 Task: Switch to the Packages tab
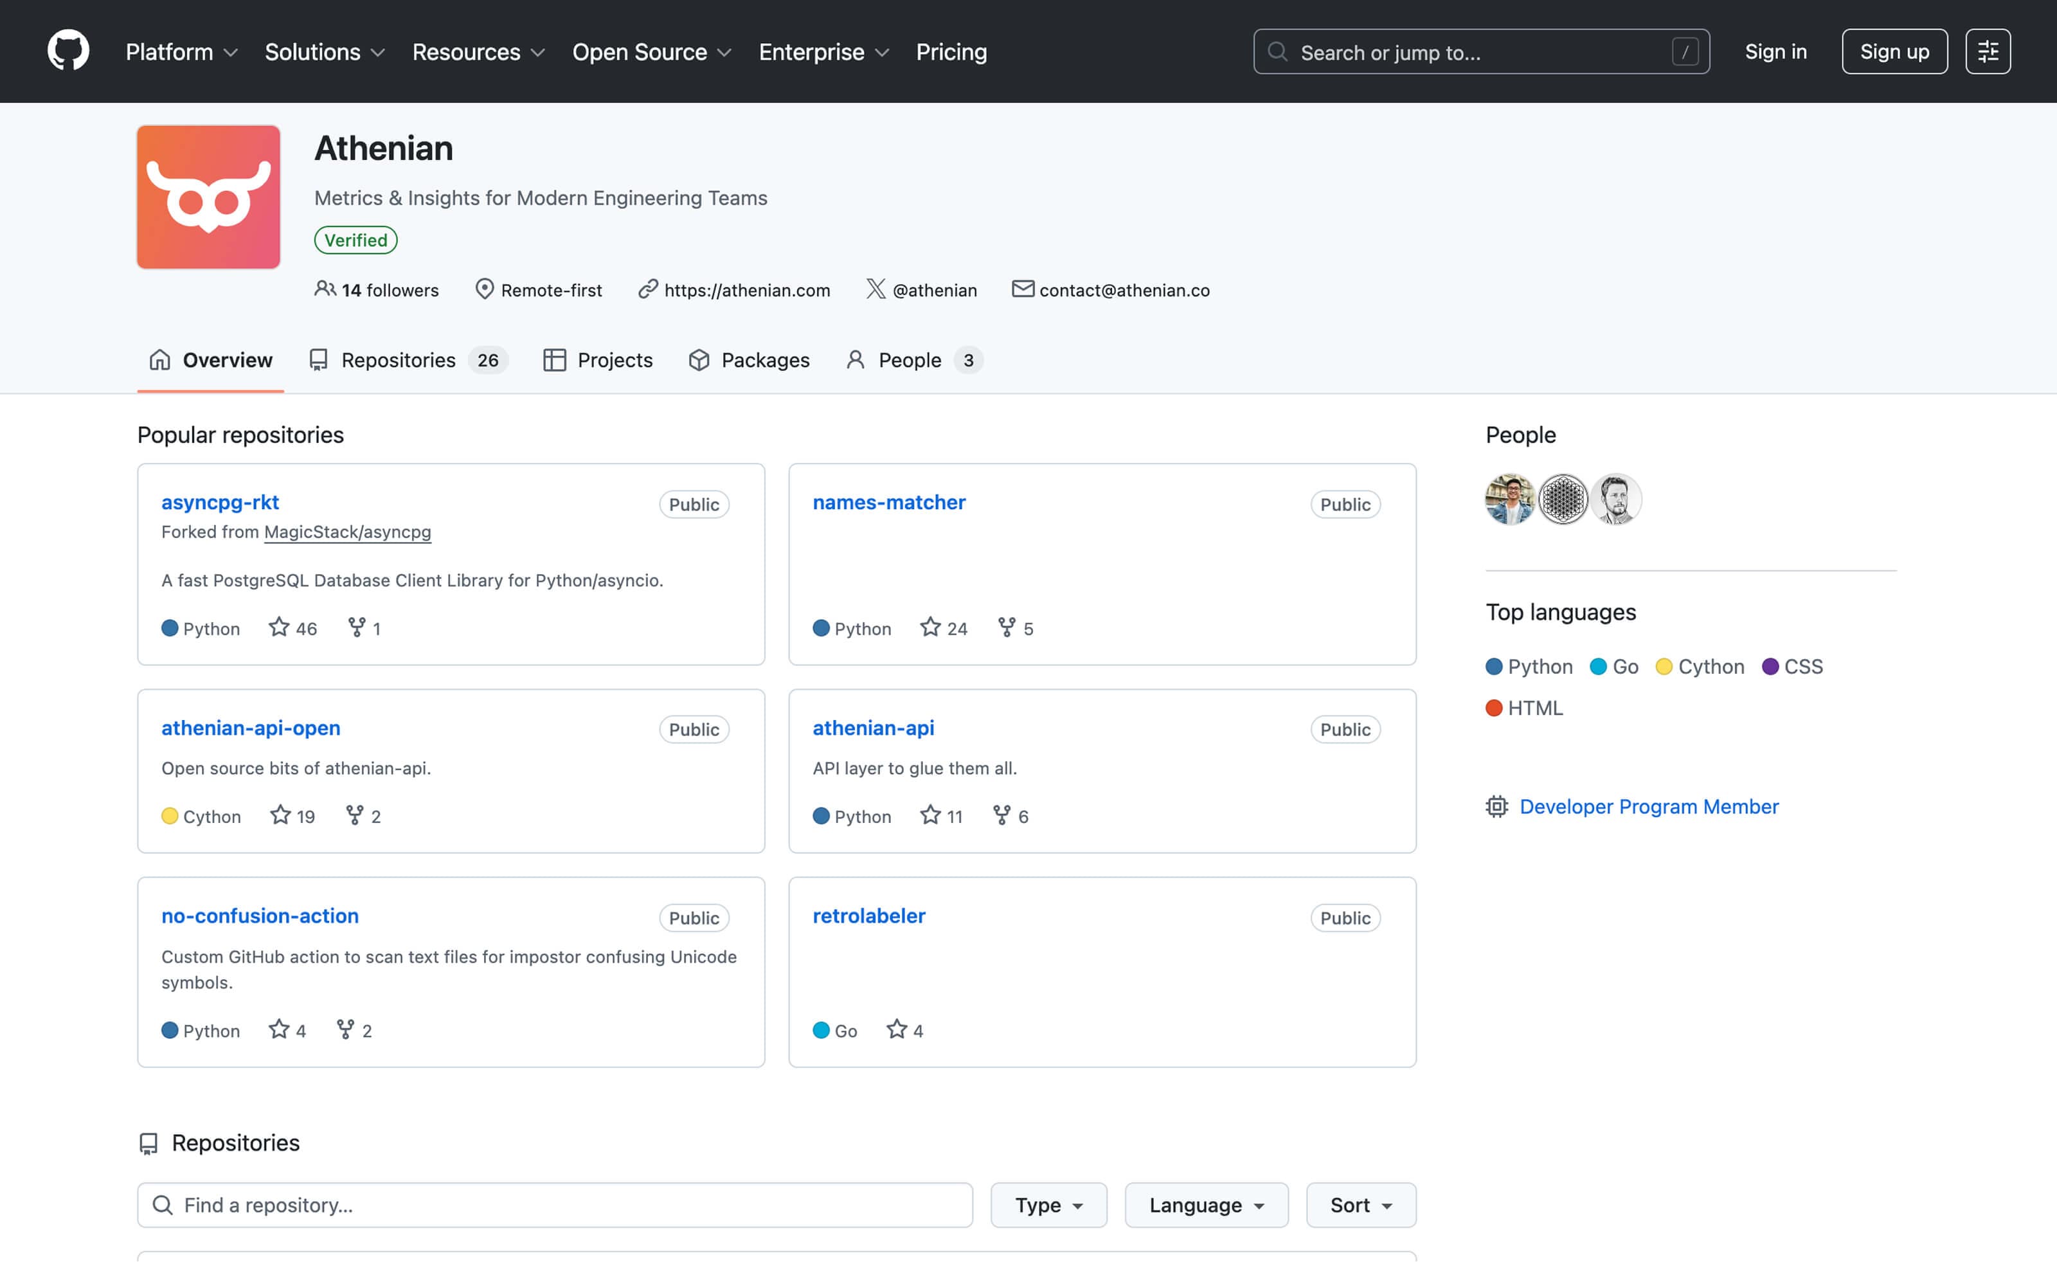749,360
